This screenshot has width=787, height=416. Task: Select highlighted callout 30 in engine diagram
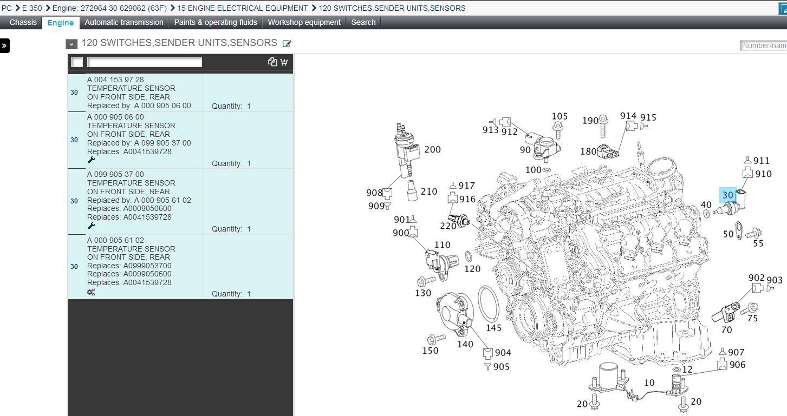click(x=727, y=195)
